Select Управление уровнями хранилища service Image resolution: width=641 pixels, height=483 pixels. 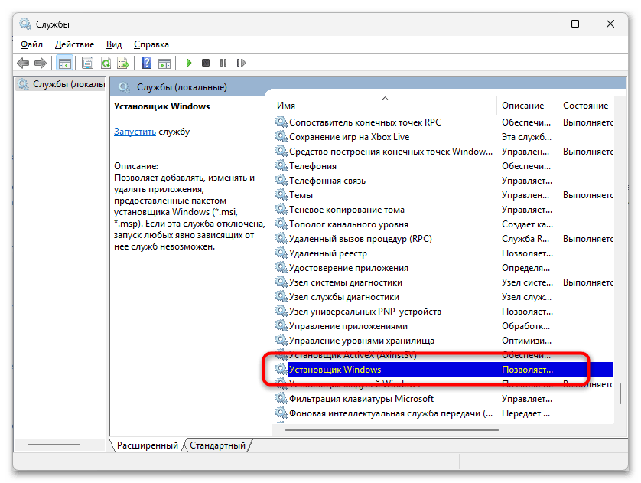click(361, 341)
